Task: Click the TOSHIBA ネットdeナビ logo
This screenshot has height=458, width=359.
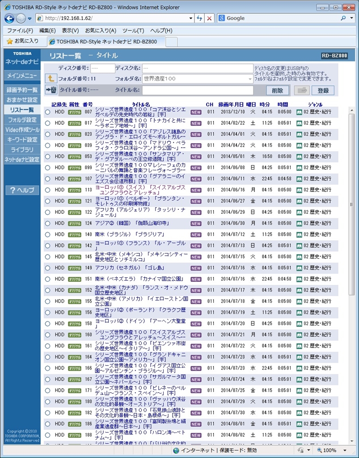Action: point(22,58)
